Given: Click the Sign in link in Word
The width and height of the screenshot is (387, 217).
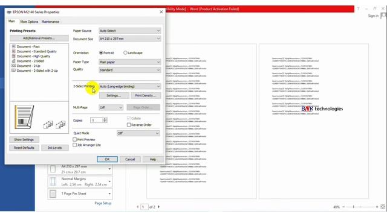Looking at the screenshot, I should click(x=373, y=16).
